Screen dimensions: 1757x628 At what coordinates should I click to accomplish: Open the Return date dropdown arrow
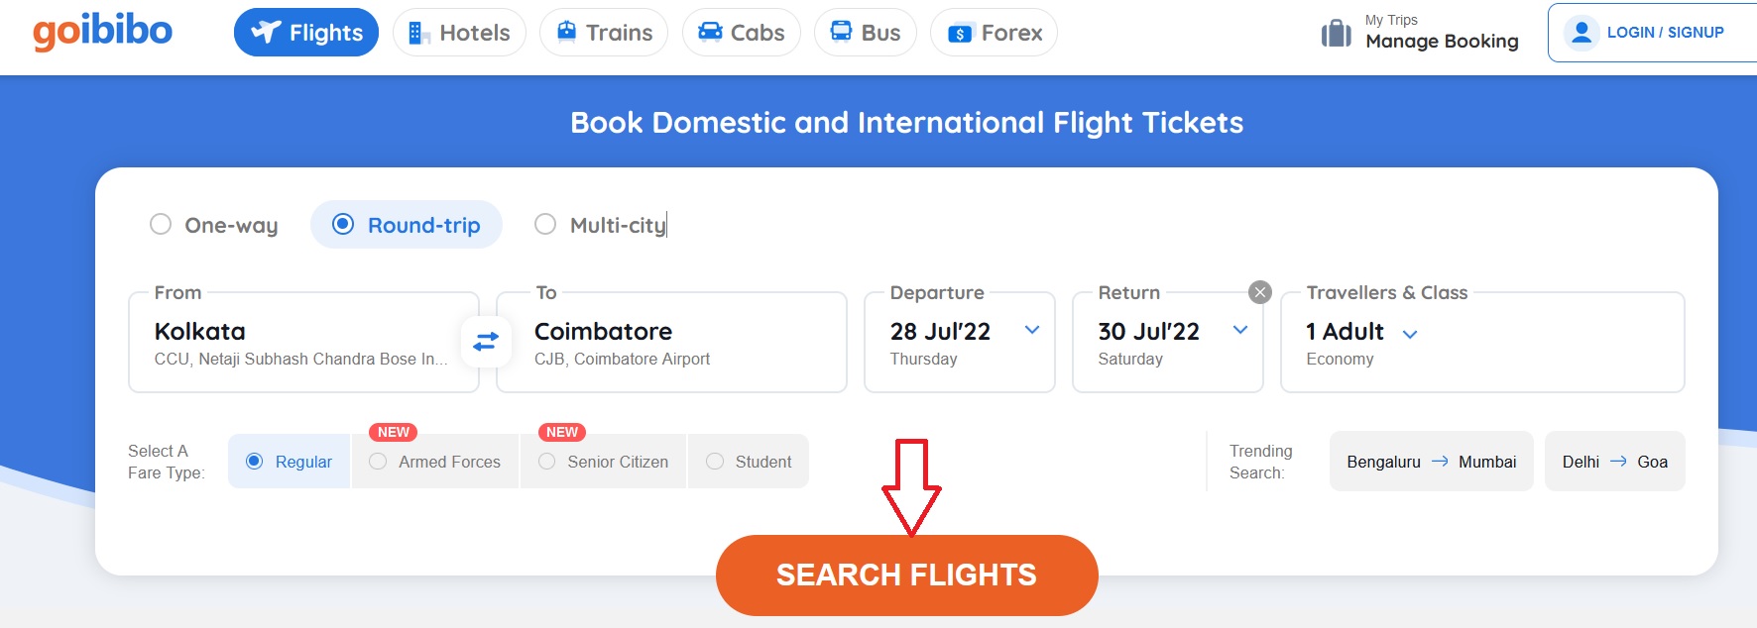tap(1240, 330)
